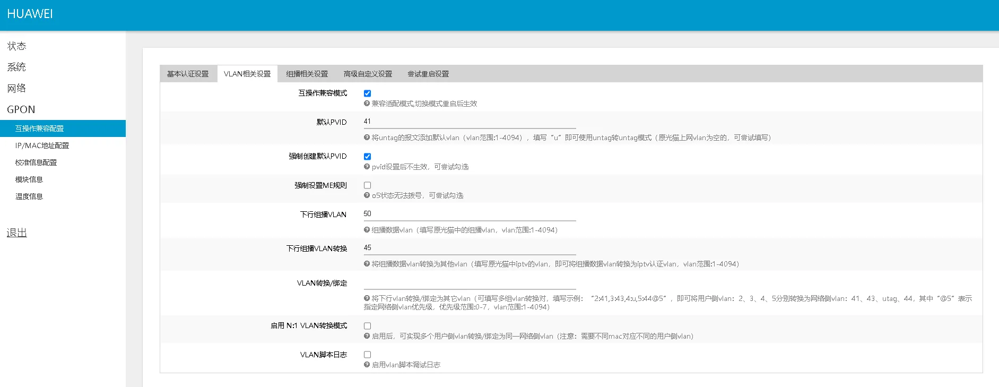This screenshot has height=387, width=999.
Task: Open IP/MAC地址配置 in the sidebar
Action: pos(42,145)
